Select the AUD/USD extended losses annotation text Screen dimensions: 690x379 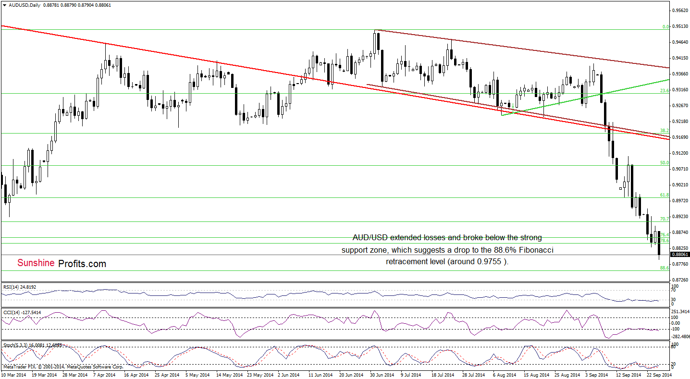coord(447,250)
